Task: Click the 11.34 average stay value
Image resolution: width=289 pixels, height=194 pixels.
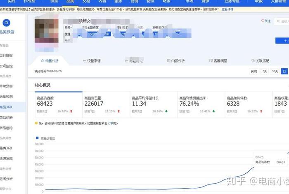Action: pyautogui.click(x=139, y=104)
